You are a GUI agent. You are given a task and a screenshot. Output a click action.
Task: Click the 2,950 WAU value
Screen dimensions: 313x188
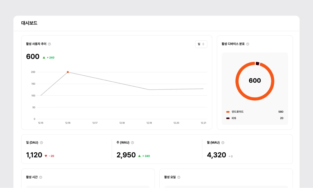pos(126,155)
